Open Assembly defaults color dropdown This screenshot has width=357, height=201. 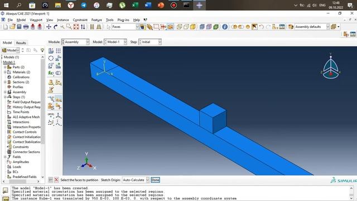(312, 27)
